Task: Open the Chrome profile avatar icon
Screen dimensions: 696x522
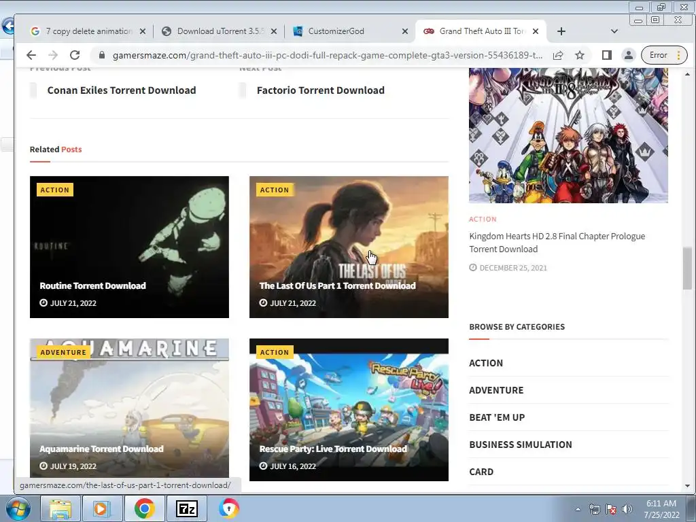Action: [629, 55]
